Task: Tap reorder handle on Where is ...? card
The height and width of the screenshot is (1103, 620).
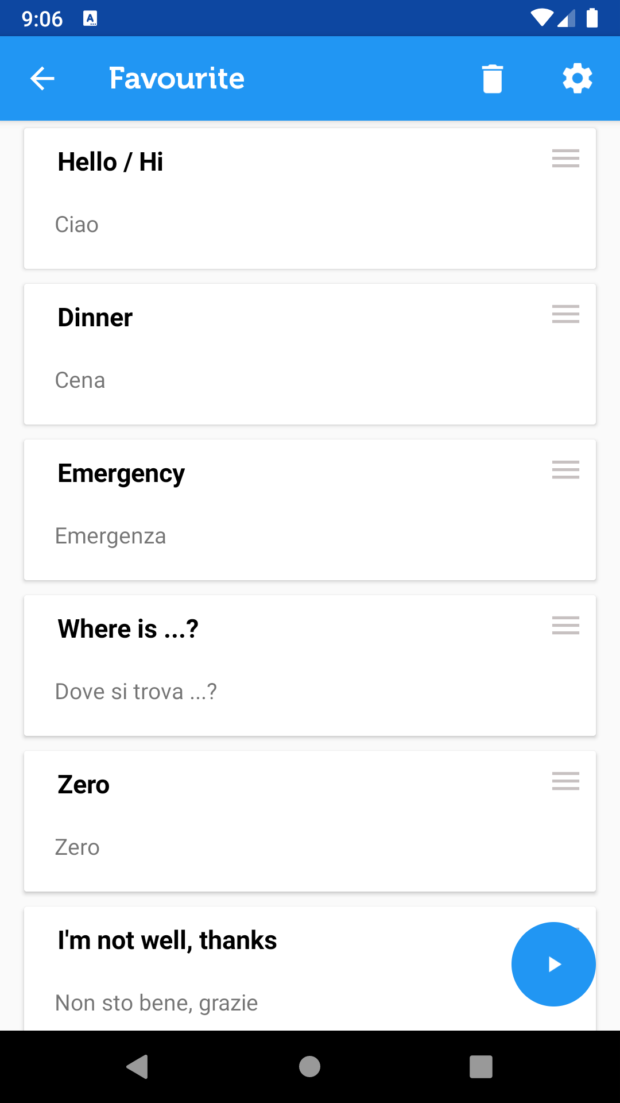Action: pos(565,625)
